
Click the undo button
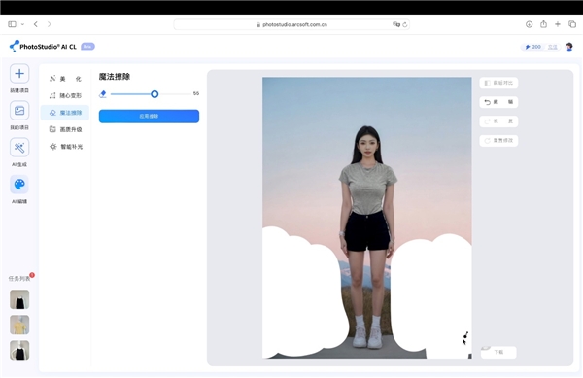[498, 102]
